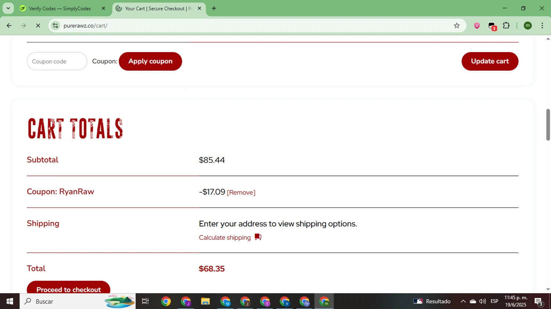551x309 pixels.
Task: Go forward to next page
Action: [24, 26]
